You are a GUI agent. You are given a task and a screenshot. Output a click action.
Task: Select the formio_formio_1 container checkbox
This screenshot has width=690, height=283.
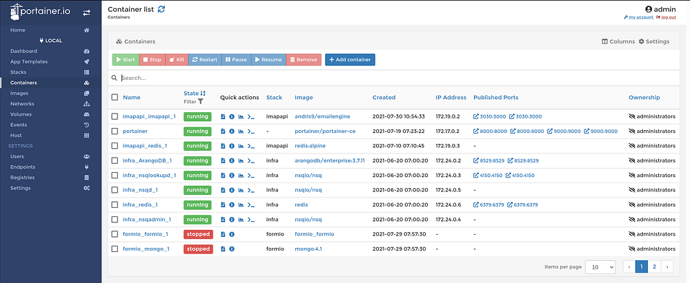[x=115, y=235]
